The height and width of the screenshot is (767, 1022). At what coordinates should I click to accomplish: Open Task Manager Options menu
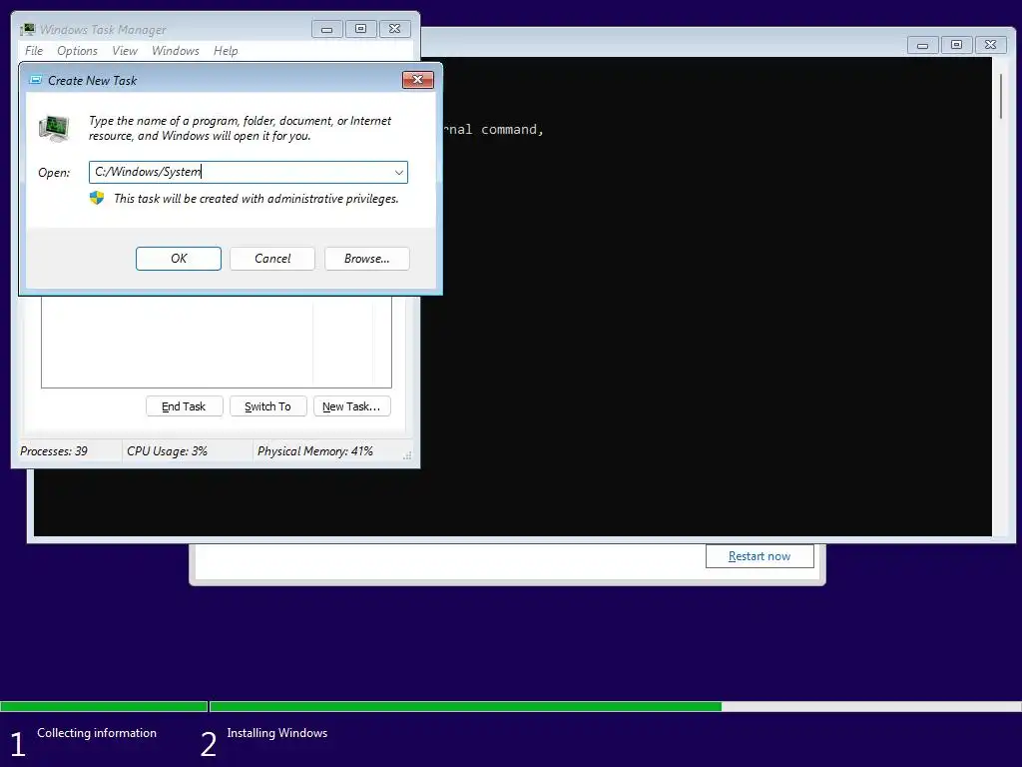(77, 51)
